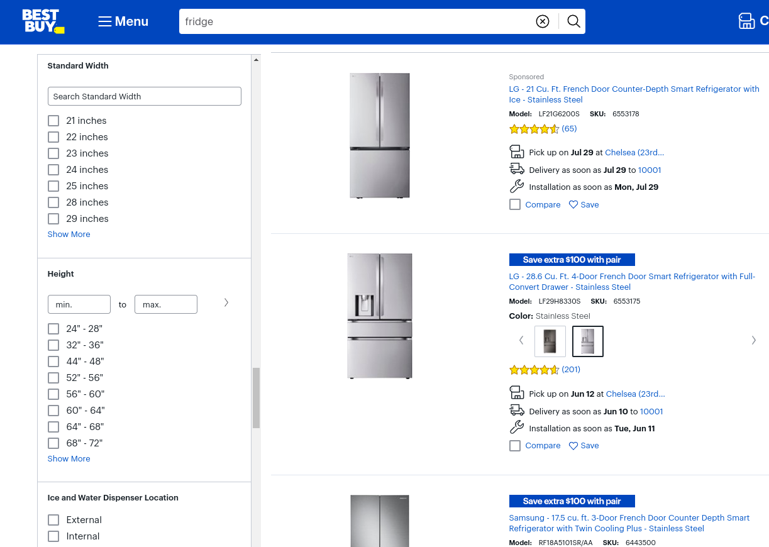Click the Search Standard Width input field
This screenshot has width=769, height=547.
pos(144,96)
